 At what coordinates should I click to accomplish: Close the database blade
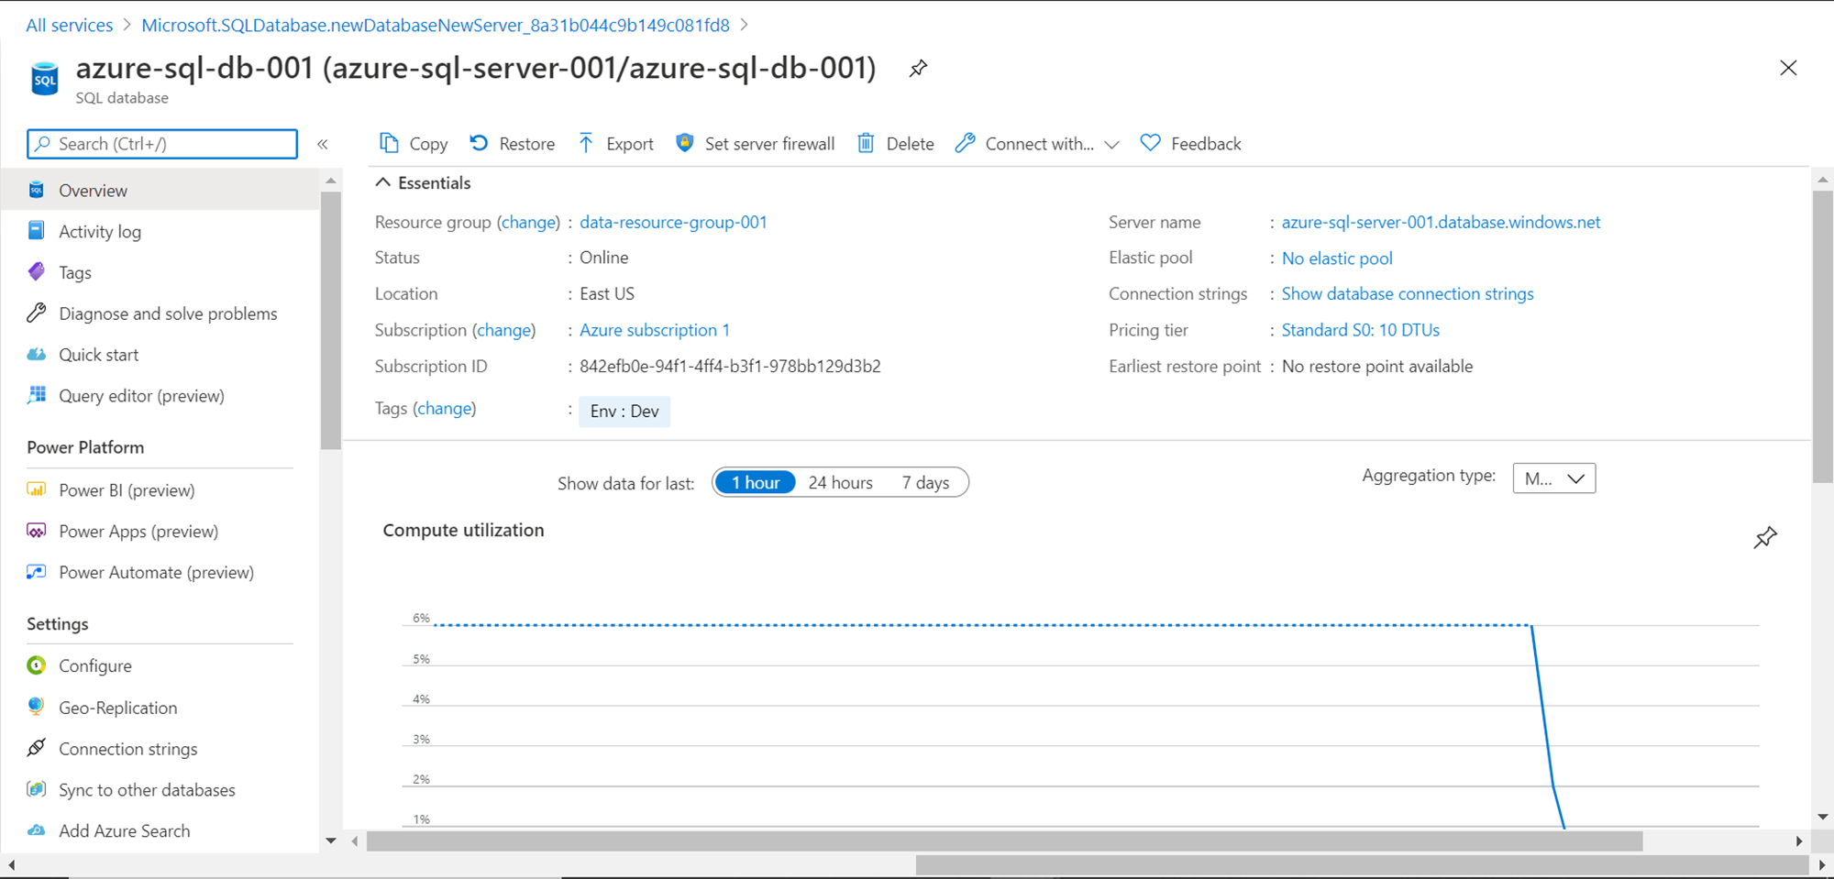coord(1788,68)
